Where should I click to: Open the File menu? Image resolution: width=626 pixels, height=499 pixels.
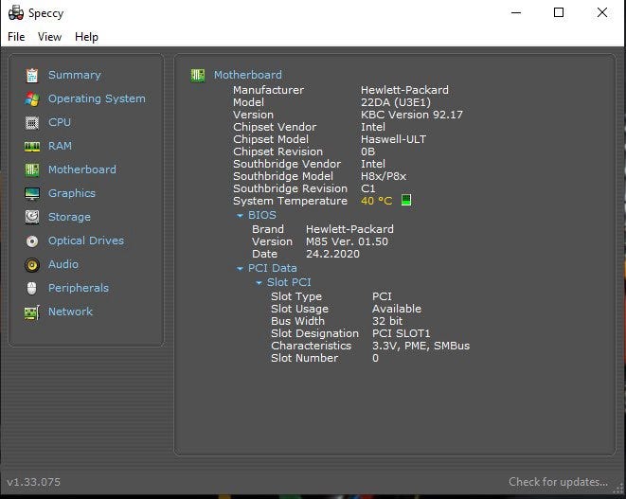(16, 37)
